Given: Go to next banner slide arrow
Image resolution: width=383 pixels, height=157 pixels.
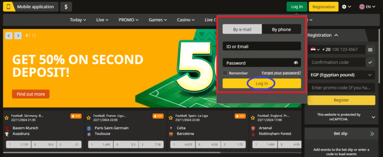Looking at the screenshot, I should (18, 36).
